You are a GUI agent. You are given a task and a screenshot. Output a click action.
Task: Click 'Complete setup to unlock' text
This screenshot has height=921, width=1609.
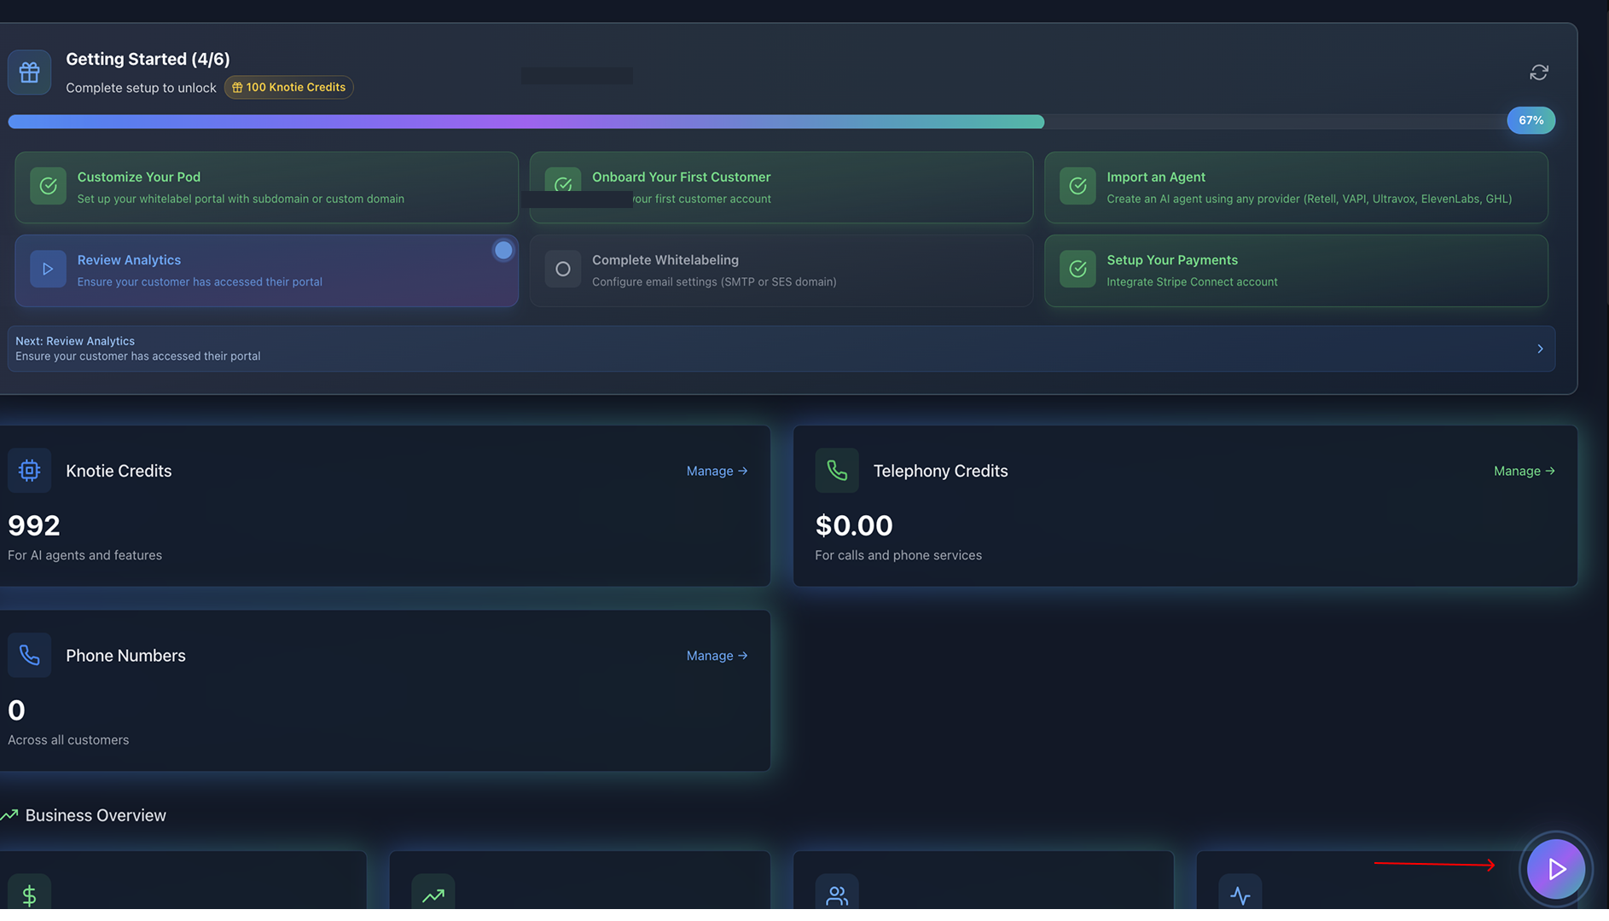point(141,88)
